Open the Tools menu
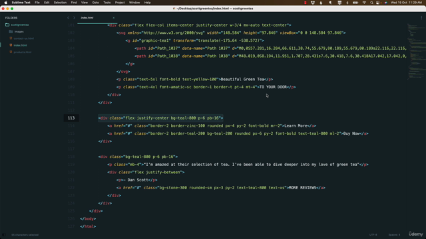Screen dimensions: 426x239 pyautogui.click(x=107, y=3)
